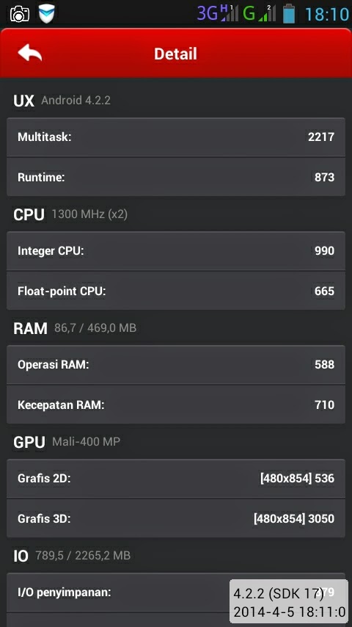The height and width of the screenshot is (627, 352).
Task: Tap the back arrow icon
Action: 29,53
